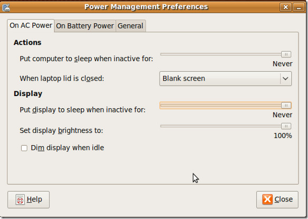Click the orange X icon on Close button
The height and width of the screenshot is (219, 308).
(x=267, y=199)
